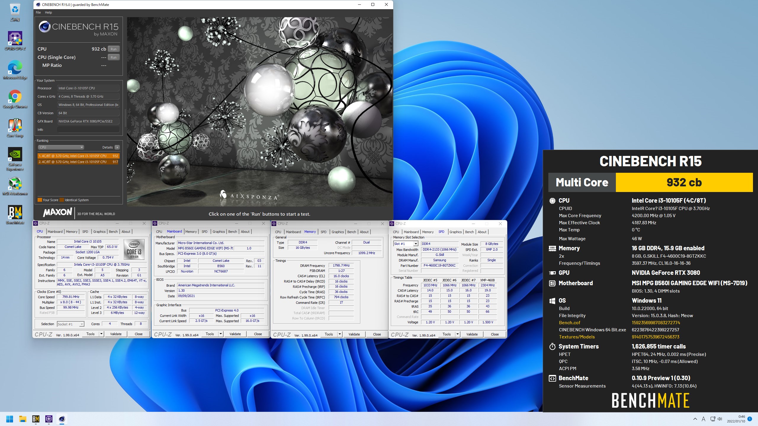
Task: Open network and volume quick settings
Action: (716, 419)
